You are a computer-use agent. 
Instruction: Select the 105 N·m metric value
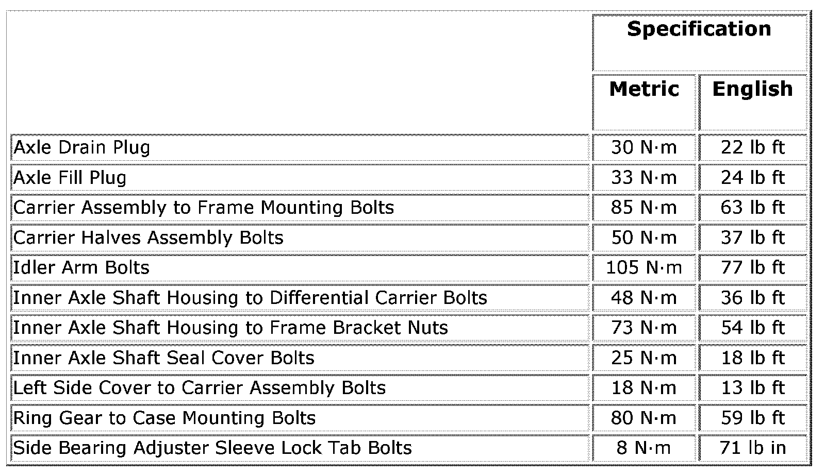click(643, 268)
